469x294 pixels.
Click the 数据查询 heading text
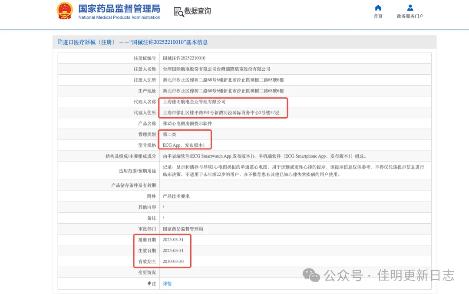(198, 11)
